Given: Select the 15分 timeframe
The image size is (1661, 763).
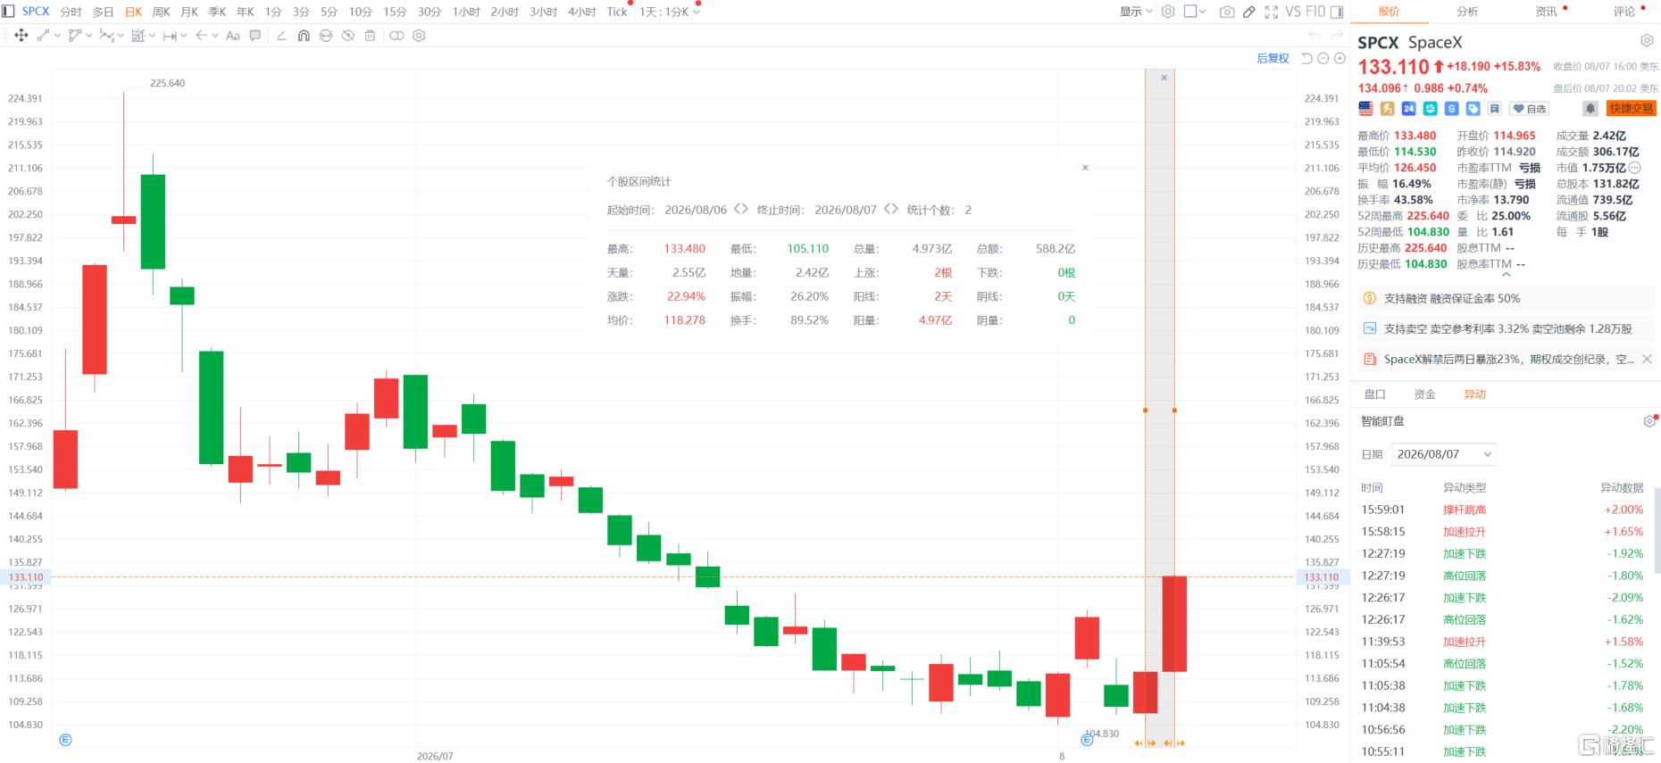Looking at the screenshot, I should (x=395, y=12).
